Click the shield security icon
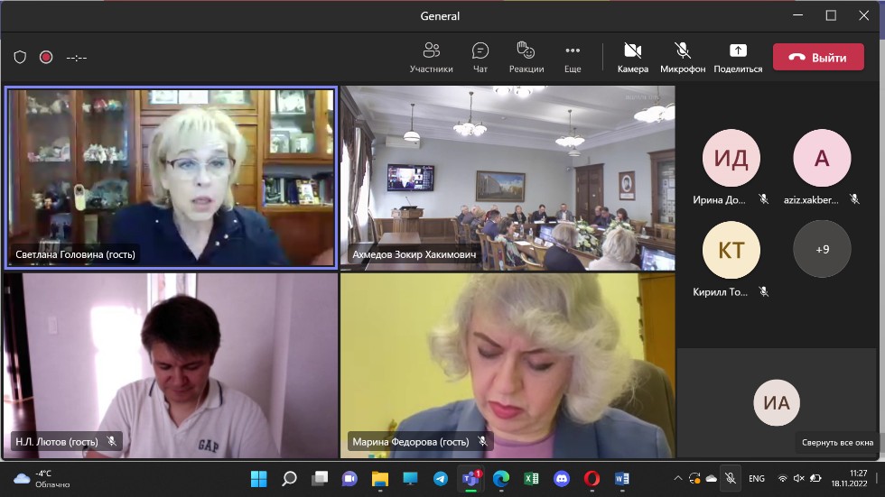 click(20, 57)
